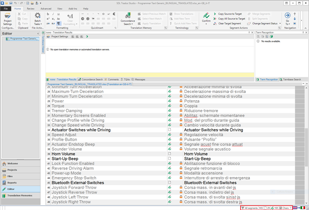This screenshot has height=210, width=309.
Task: Select the Programmer Text Generic file in Editor tree
Action: [22, 39]
